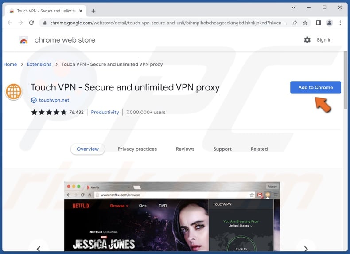Open Chrome's three-dot menu
The width and height of the screenshot is (350, 254).
340,23
